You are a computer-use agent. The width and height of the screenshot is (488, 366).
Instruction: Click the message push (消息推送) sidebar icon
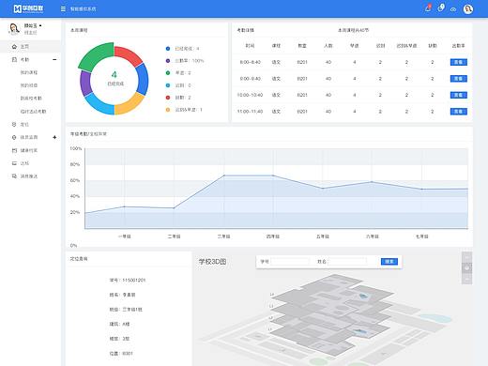click(x=14, y=176)
